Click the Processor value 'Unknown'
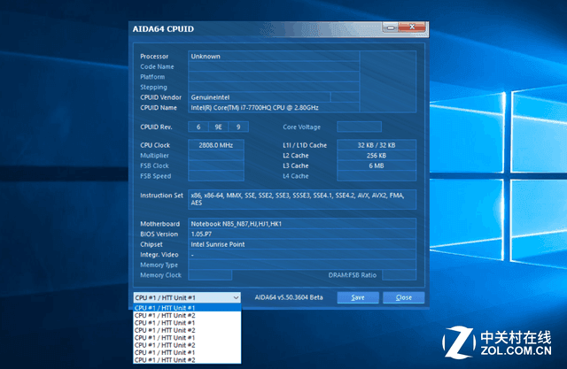Viewport: 567px width, 369px height. click(206, 57)
